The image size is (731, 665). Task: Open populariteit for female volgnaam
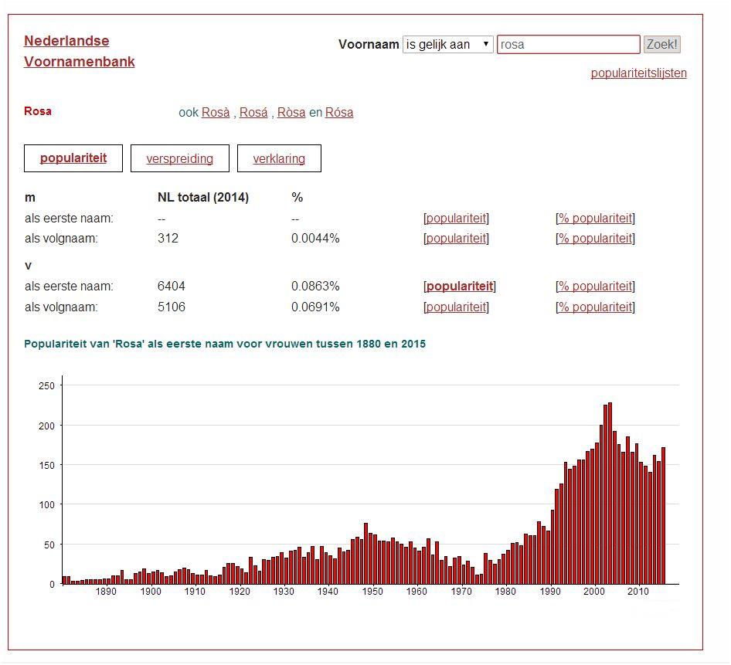456,307
